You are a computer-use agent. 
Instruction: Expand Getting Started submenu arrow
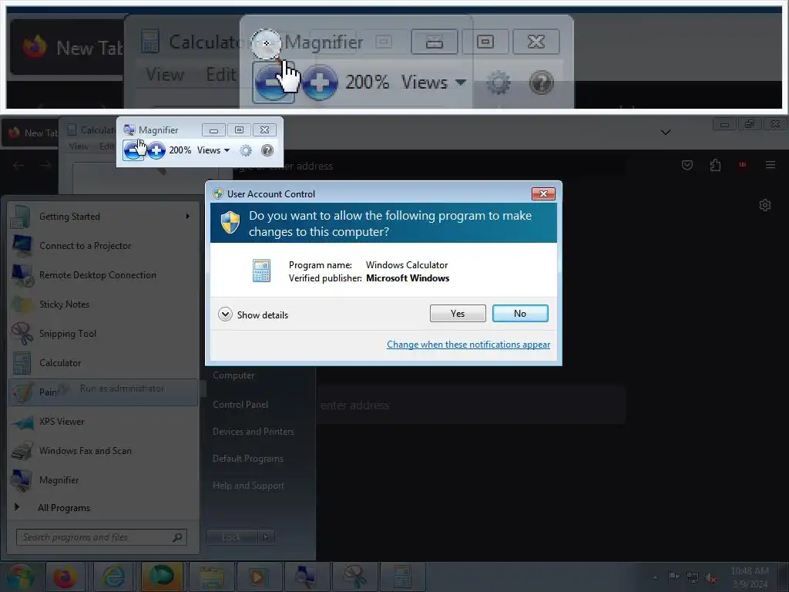click(188, 217)
